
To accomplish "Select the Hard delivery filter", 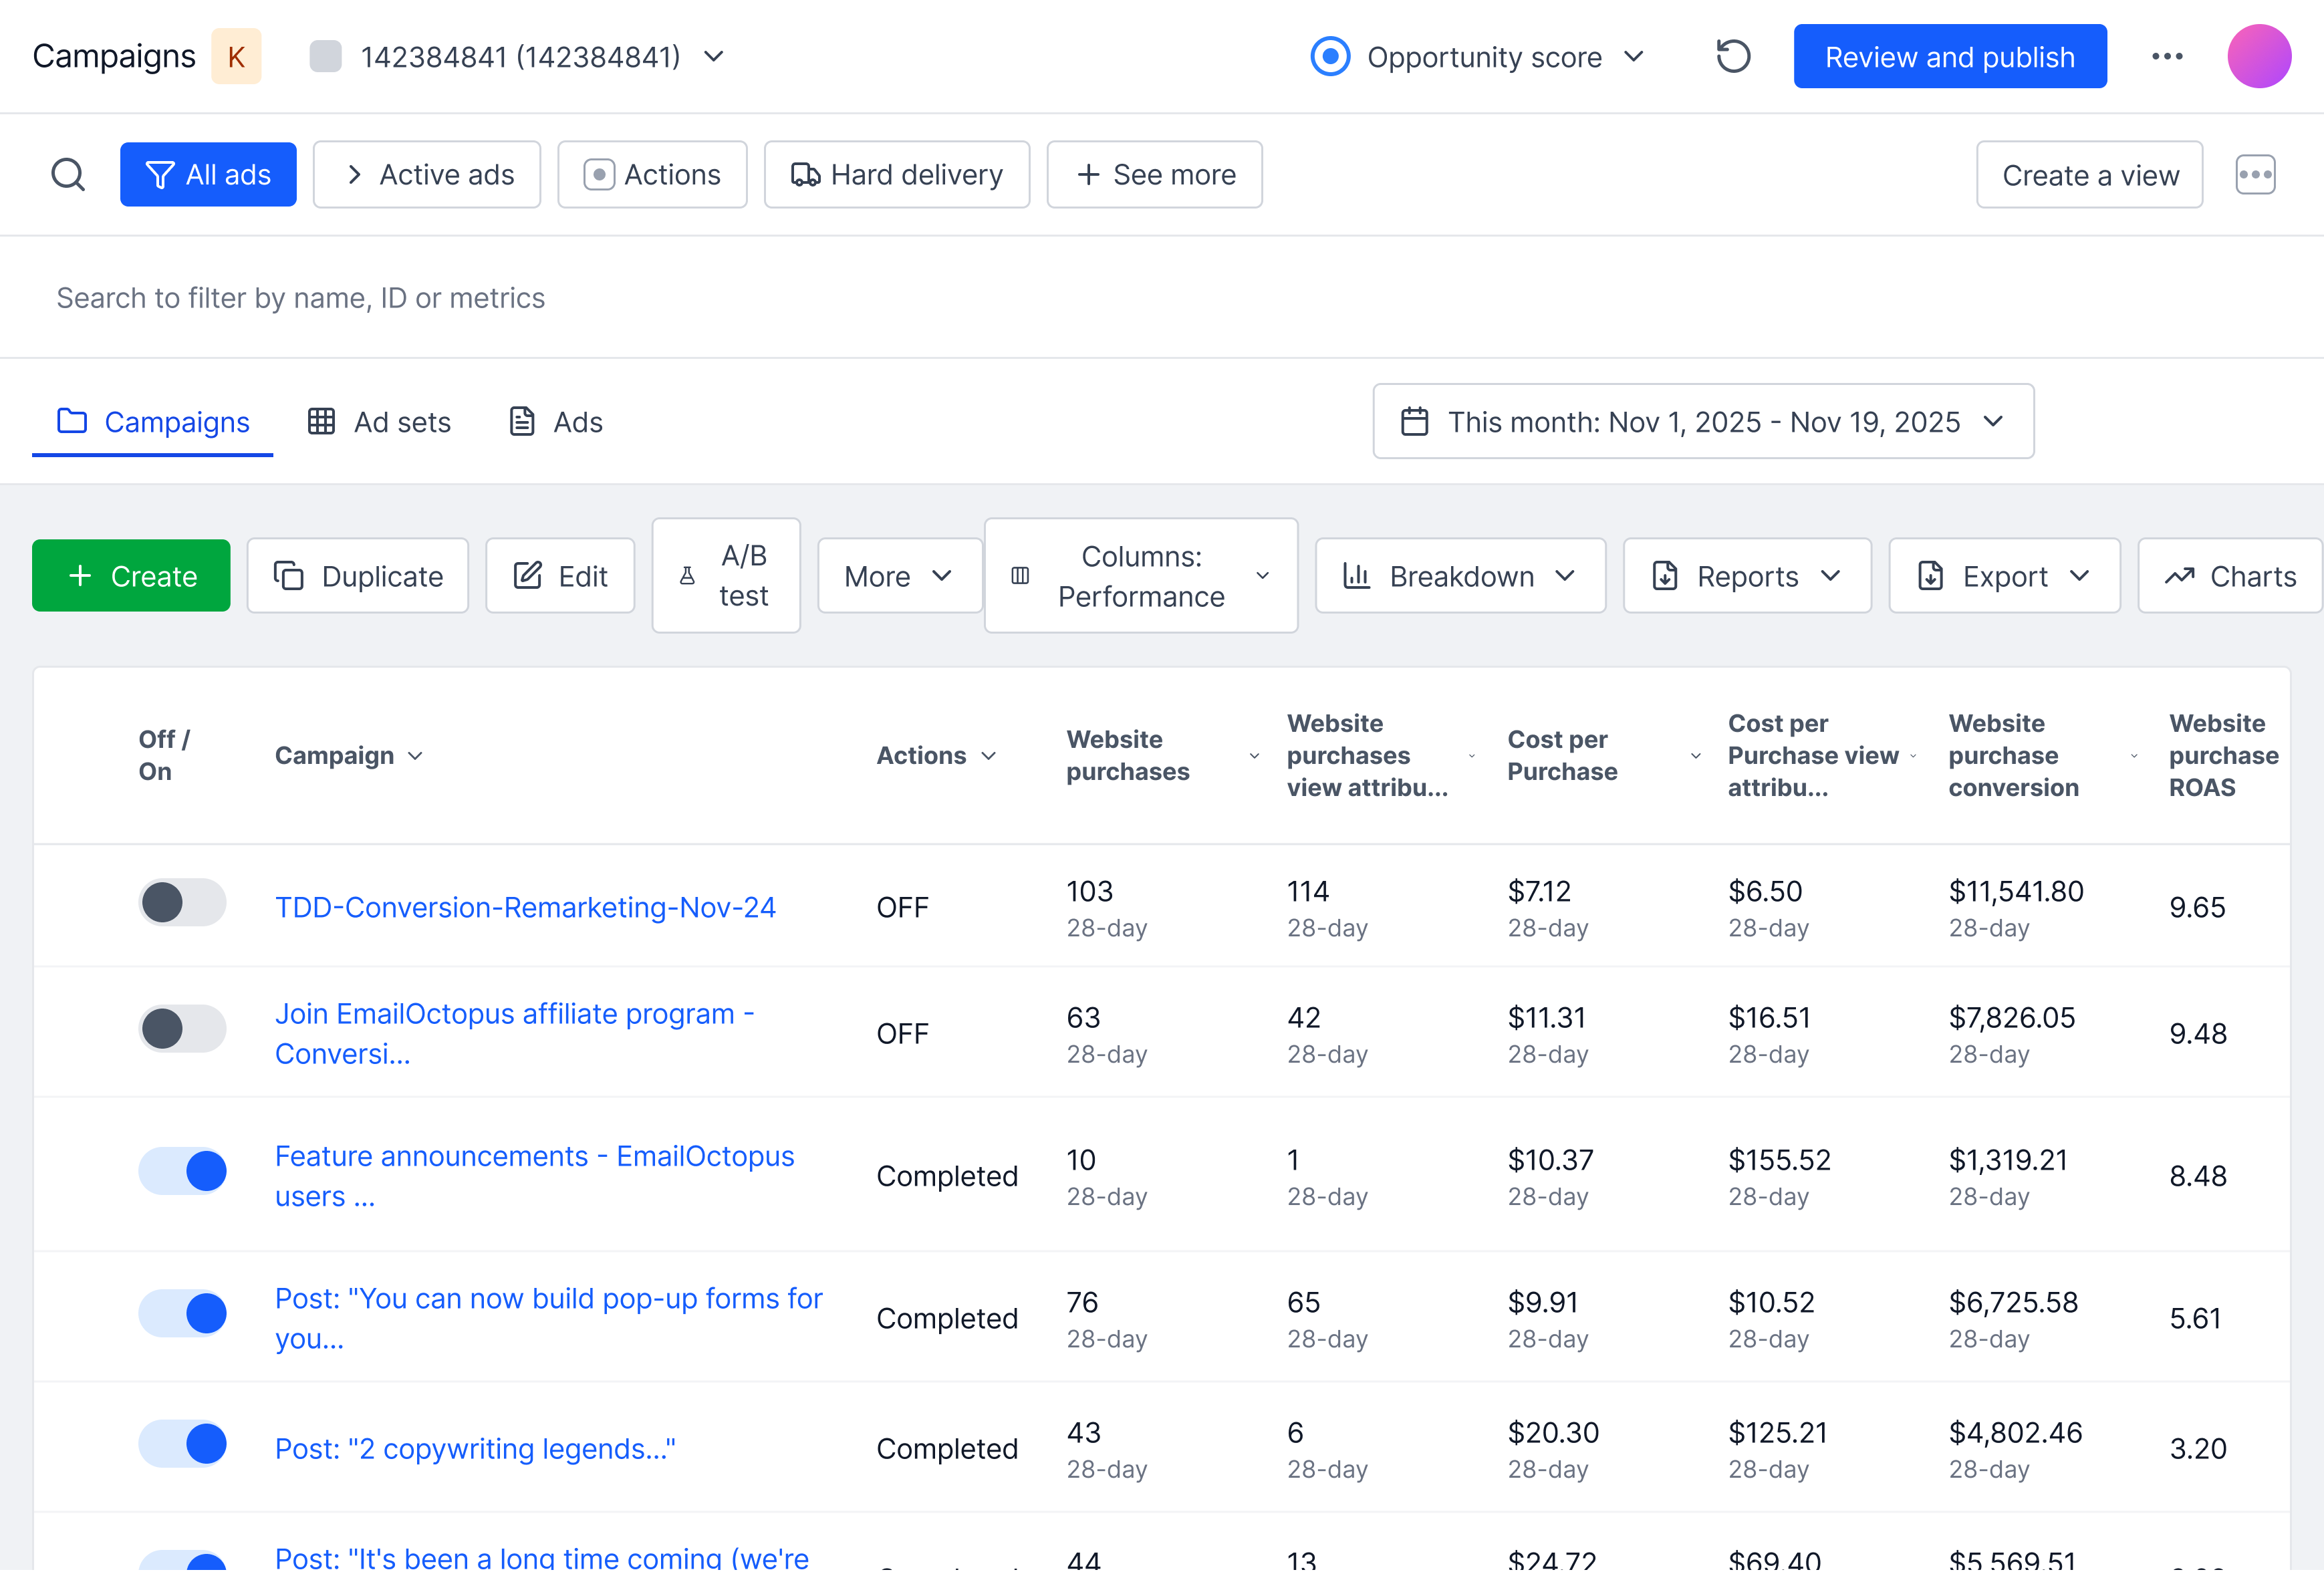I will (x=897, y=175).
